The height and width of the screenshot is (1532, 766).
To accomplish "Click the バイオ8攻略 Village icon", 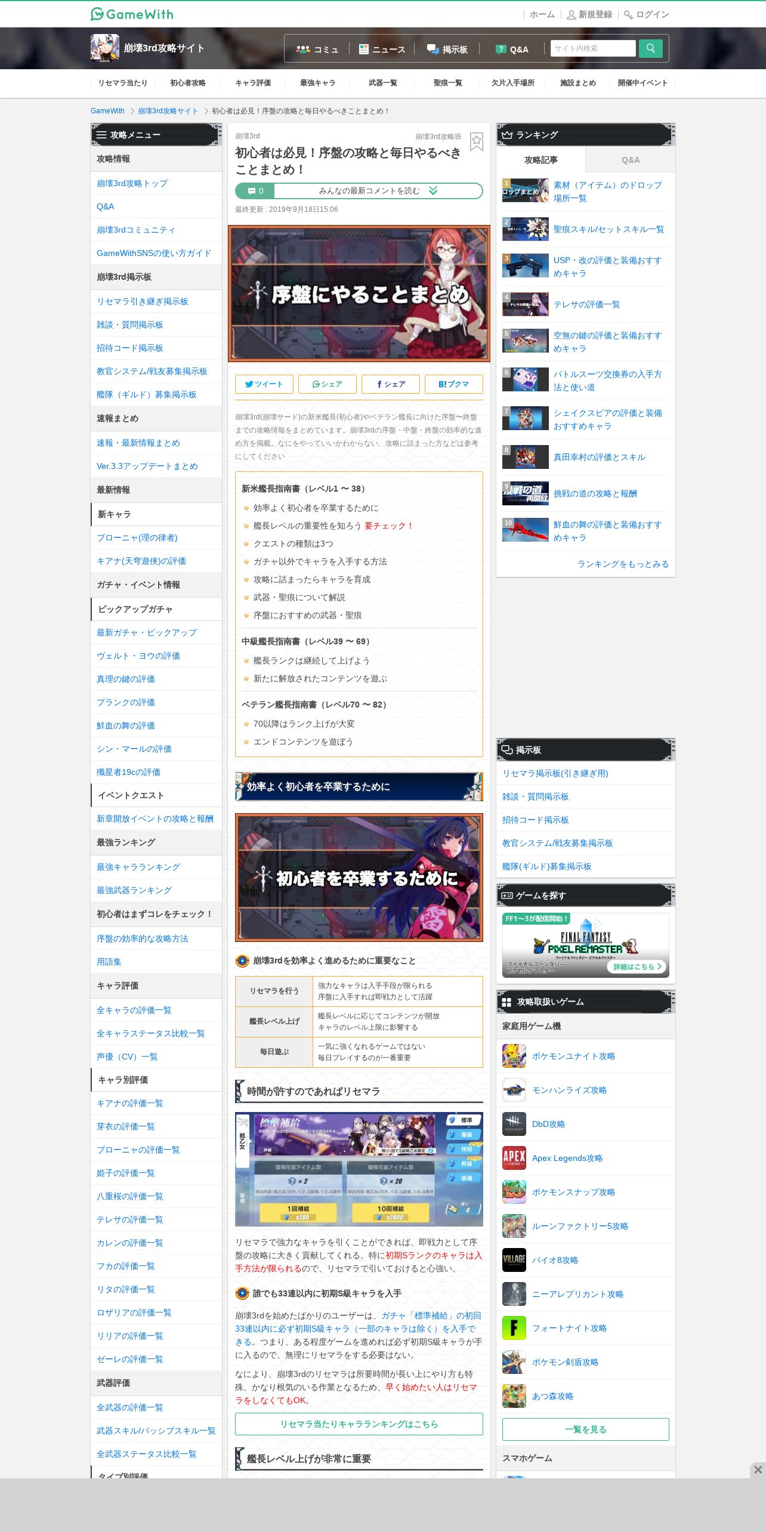I will [x=514, y=1260].
